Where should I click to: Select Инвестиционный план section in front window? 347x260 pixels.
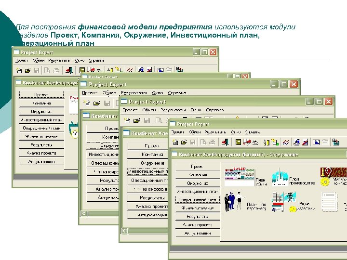(x=198, y=192)
